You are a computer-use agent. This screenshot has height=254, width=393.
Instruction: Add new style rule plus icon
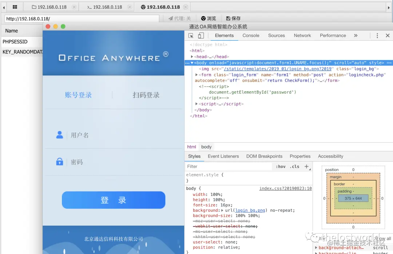(x=306, y=167)
